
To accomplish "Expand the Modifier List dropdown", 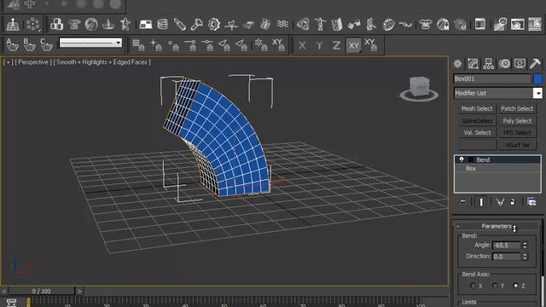I will pos(538,93).
